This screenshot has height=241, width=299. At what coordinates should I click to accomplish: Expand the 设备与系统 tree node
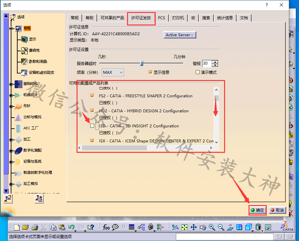11,162
